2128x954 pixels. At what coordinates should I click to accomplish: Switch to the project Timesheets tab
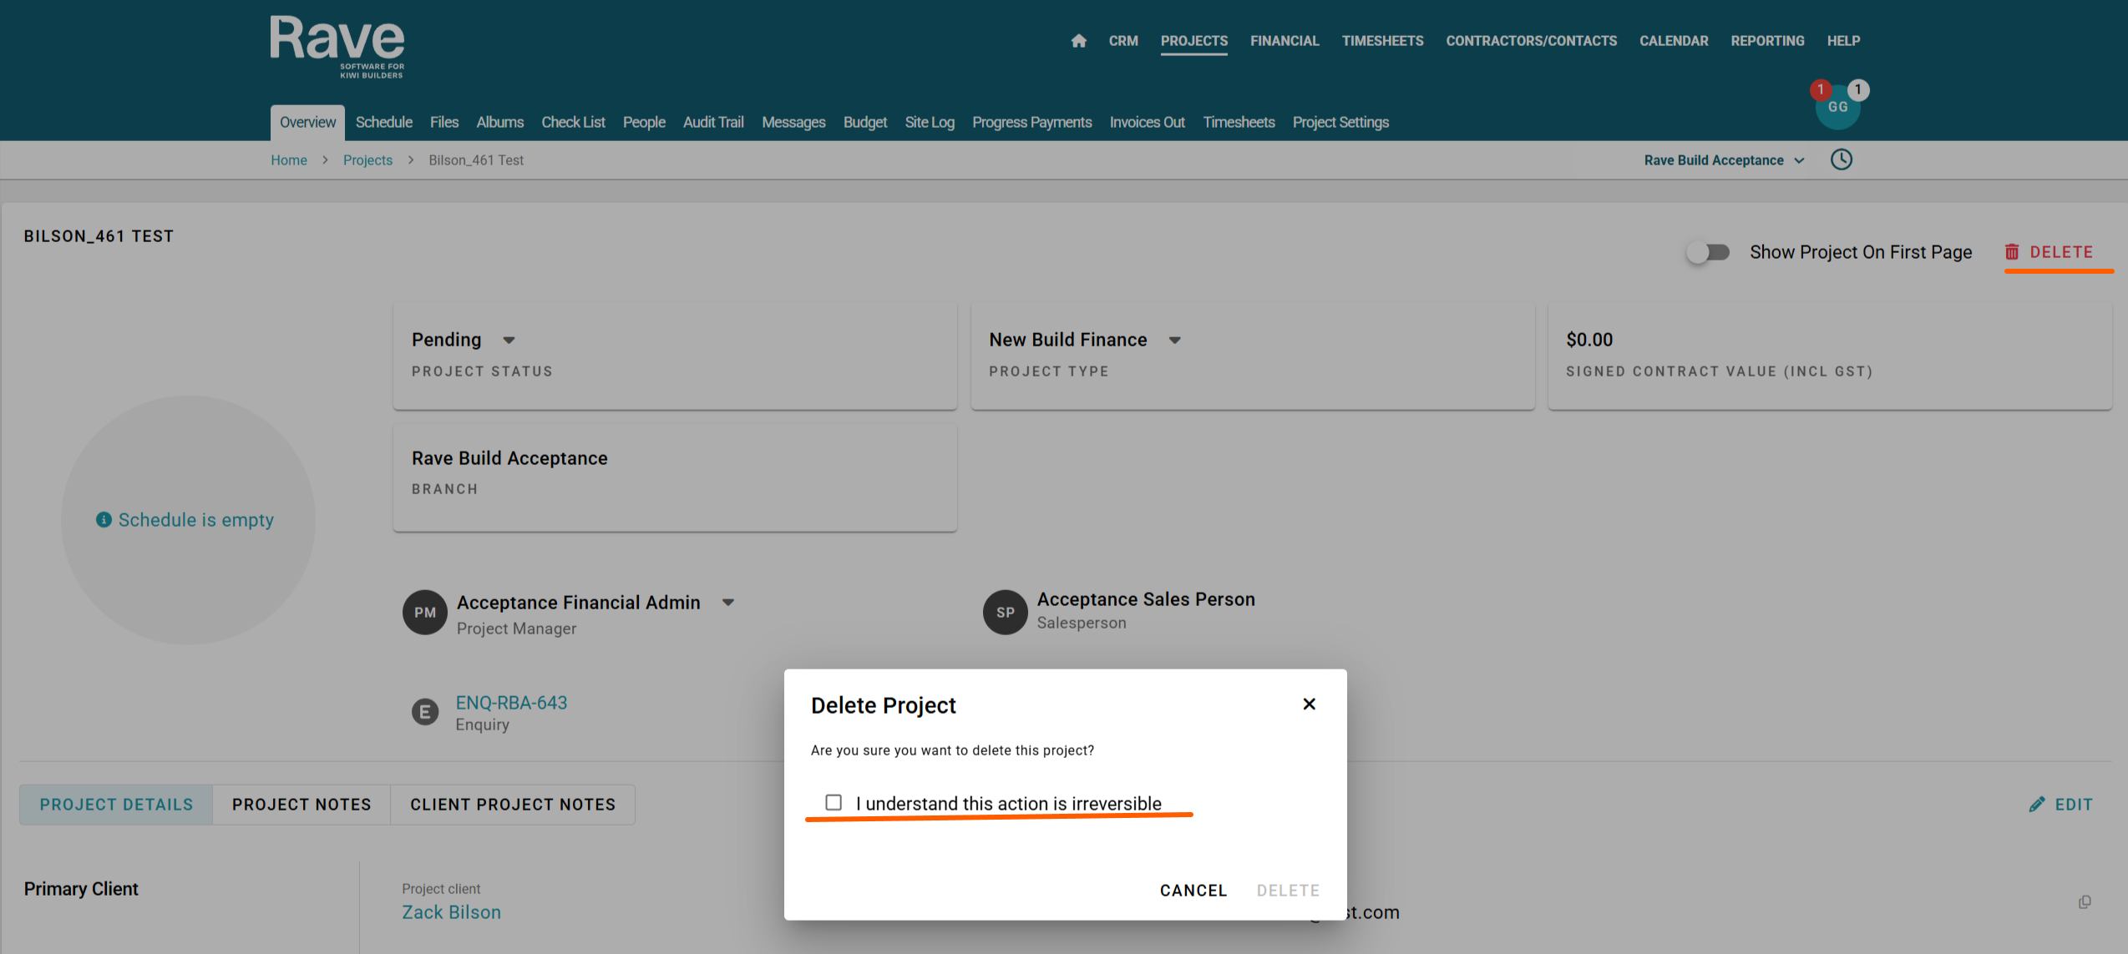[1239, 123]
